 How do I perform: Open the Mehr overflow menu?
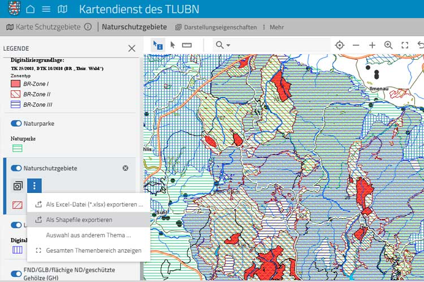tap(273, 27)
